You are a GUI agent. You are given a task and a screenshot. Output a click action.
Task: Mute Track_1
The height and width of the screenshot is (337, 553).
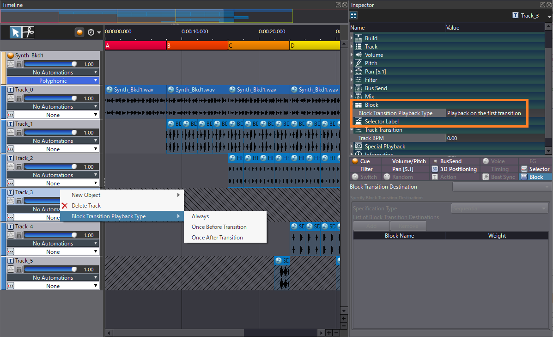tap(19, 132)
